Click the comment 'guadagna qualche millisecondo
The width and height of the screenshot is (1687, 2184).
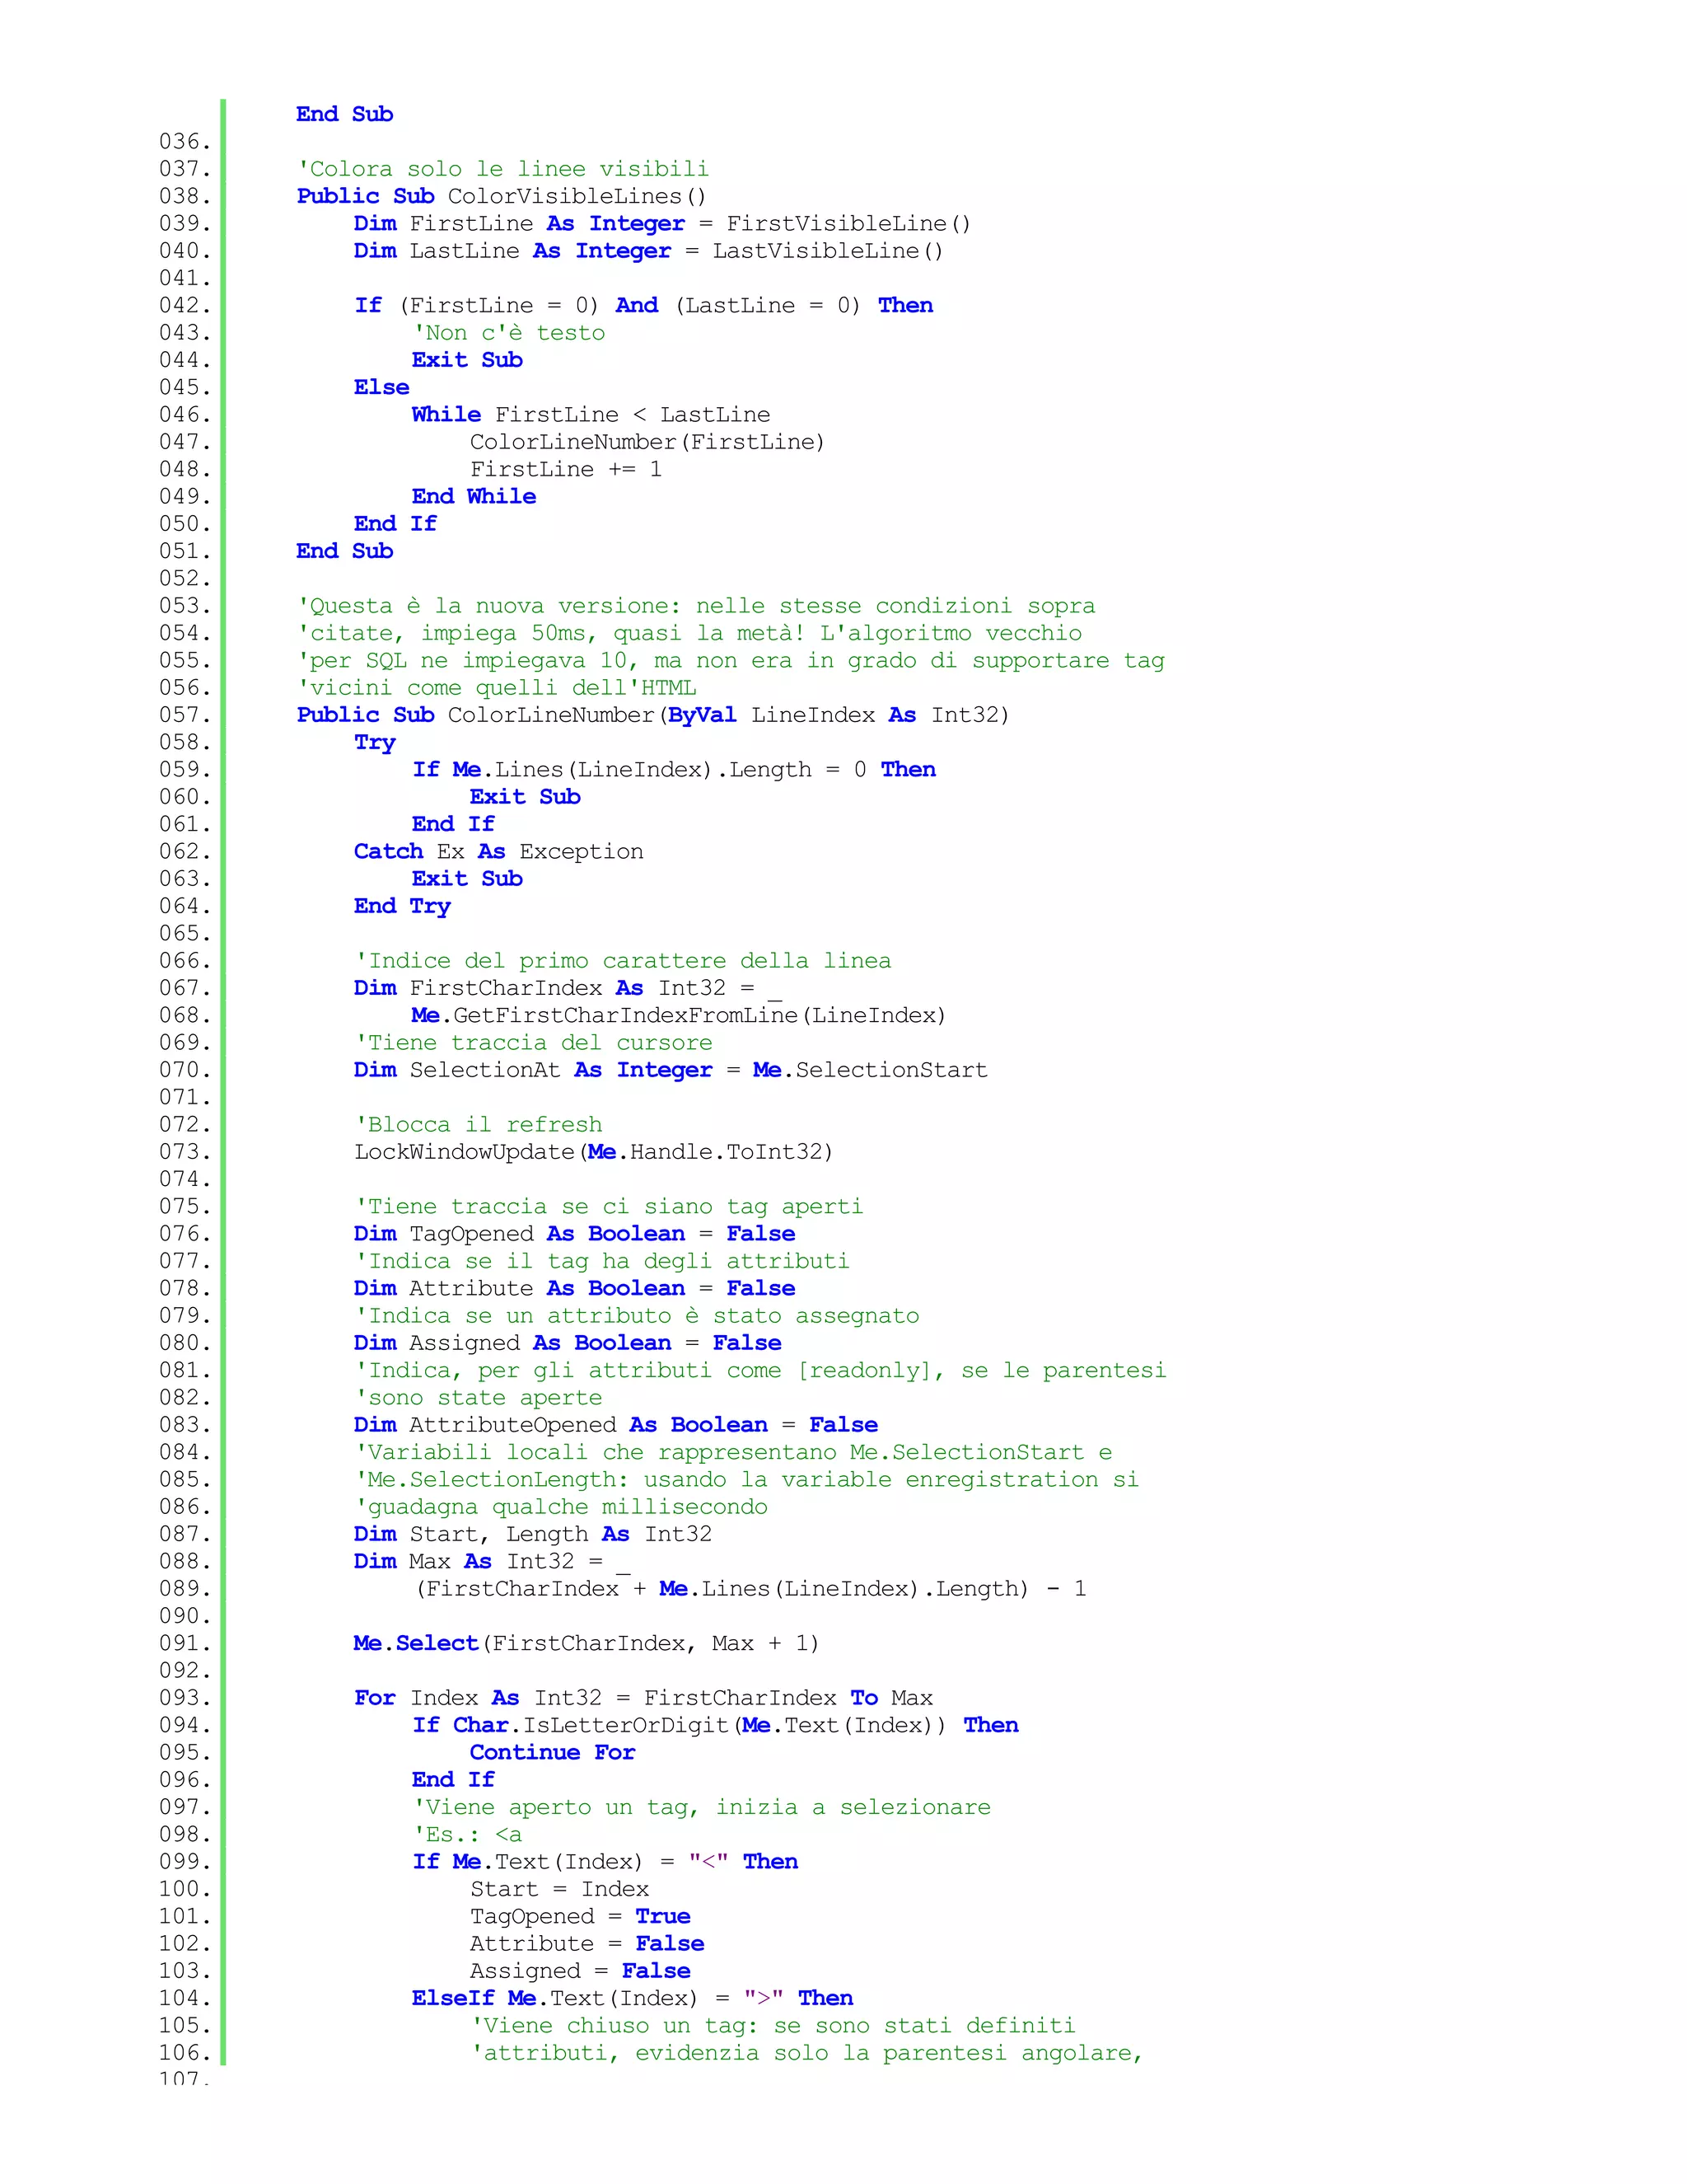(x=561, y=1507)
